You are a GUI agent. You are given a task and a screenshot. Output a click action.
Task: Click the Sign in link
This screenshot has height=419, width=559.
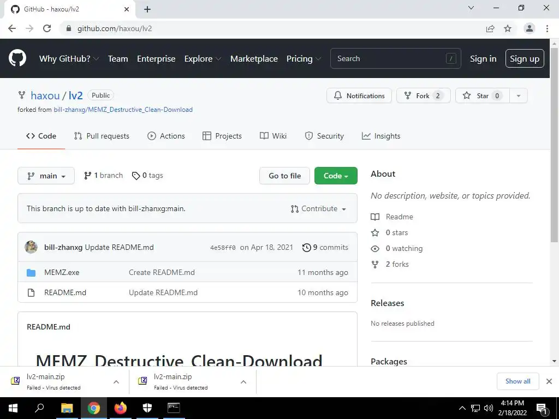tap(483, 59)
